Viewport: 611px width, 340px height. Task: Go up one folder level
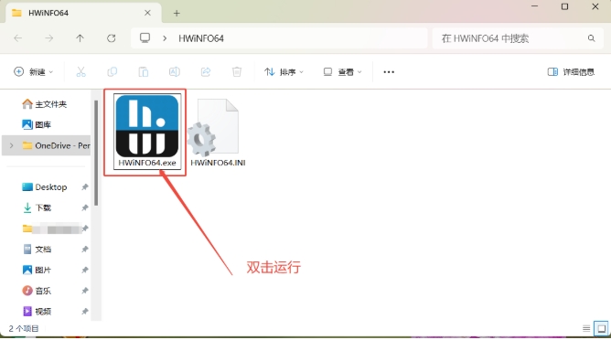click(80, 38)
